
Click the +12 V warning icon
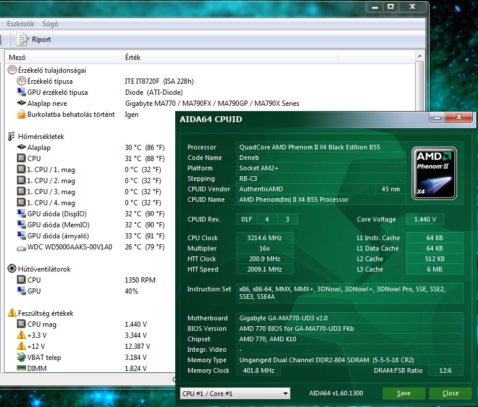[22, 346]
